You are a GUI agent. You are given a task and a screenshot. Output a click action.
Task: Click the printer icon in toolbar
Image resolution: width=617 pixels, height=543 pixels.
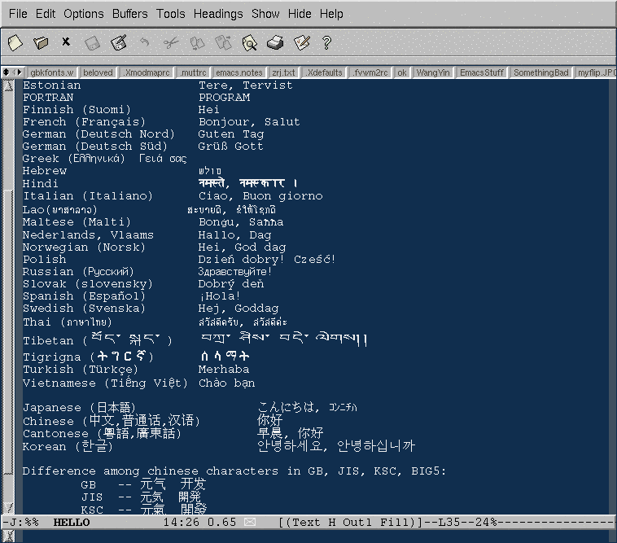coord(275,42)
